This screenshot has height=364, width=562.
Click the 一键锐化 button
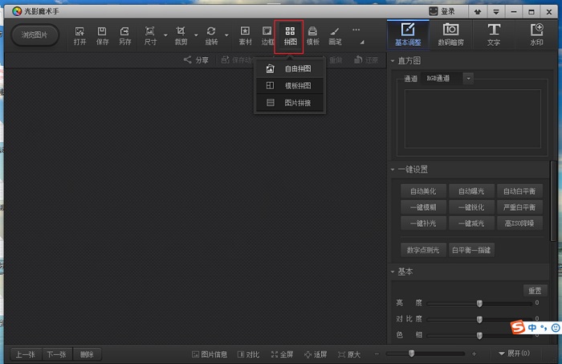point(471,207)
